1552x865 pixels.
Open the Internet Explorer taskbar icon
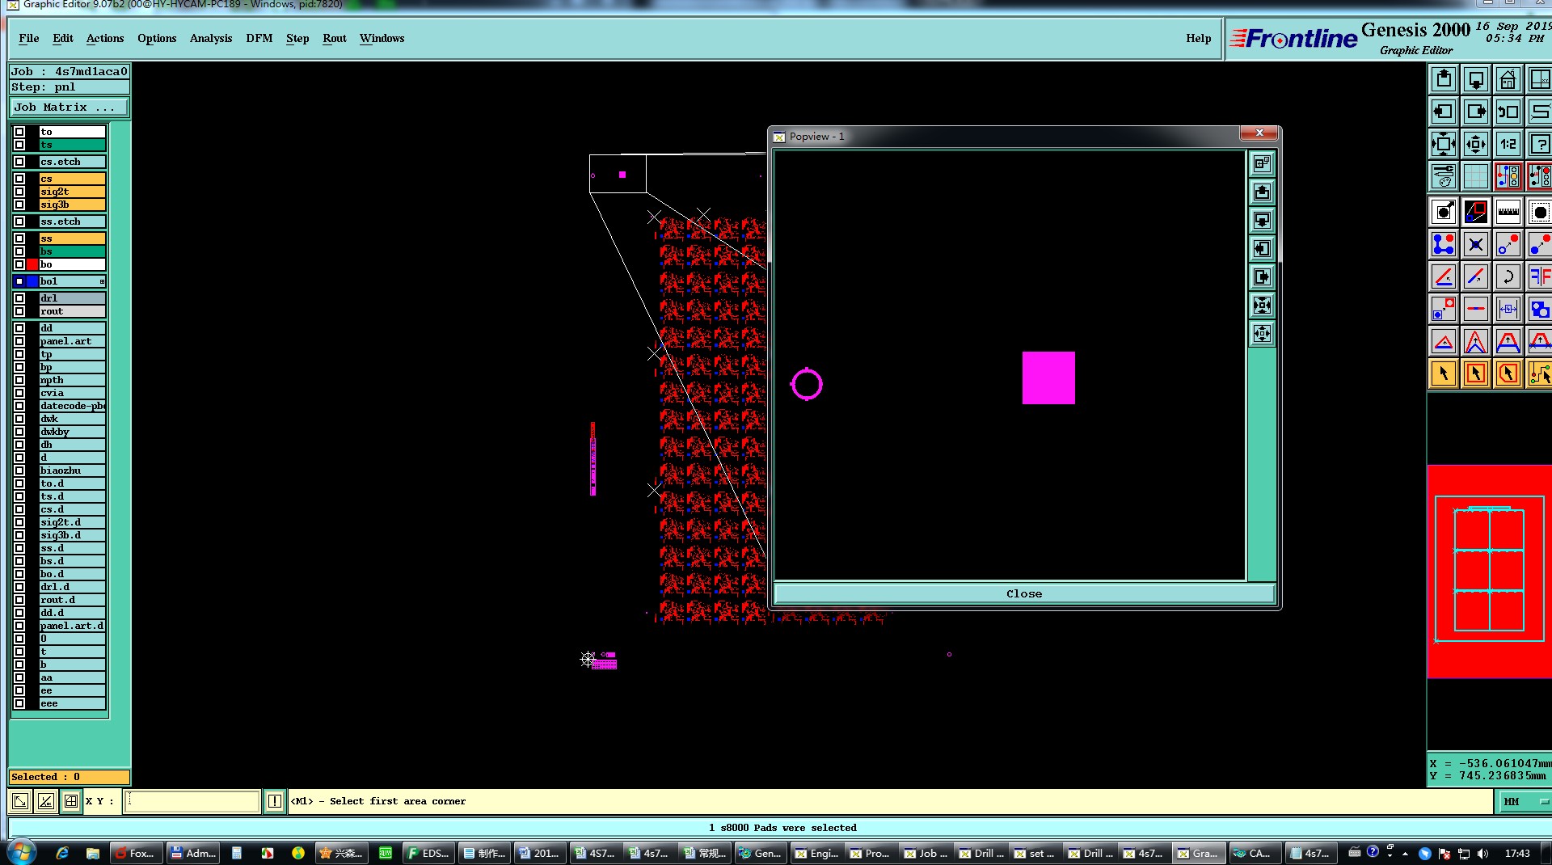pyautogui.click(x=62, y=853)
